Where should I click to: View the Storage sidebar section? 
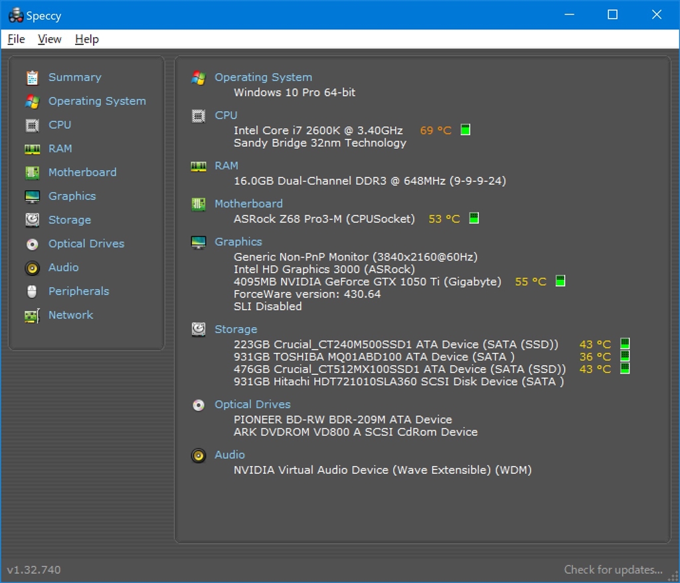69,220
